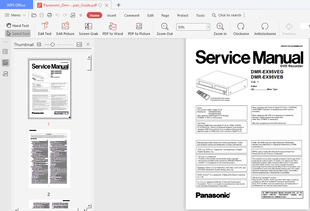This screenshot has width=310, height=211.
Task: Open the Edit ribbon tab
Action: click(151, 15)
